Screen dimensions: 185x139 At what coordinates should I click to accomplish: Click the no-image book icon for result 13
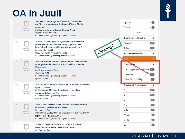click(26, 44)
